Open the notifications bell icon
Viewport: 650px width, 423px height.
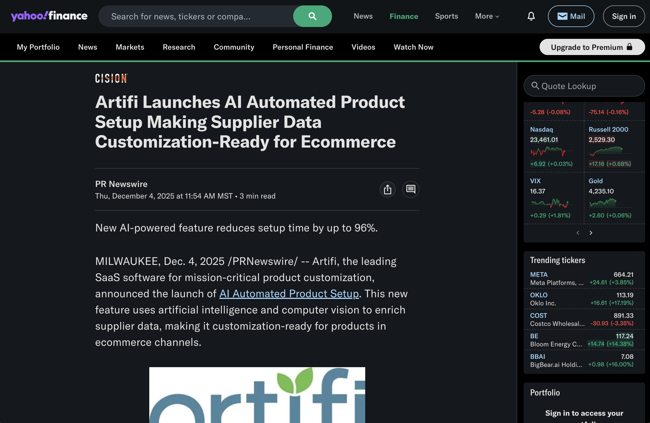click(531, 16)
